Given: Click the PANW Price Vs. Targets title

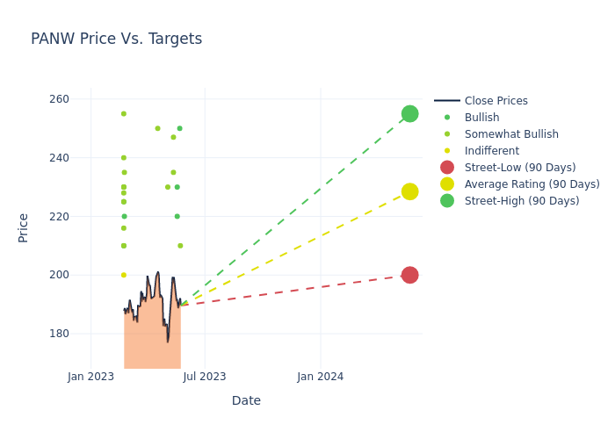Looking at the screenshot, I should click(x=116, y=39).
